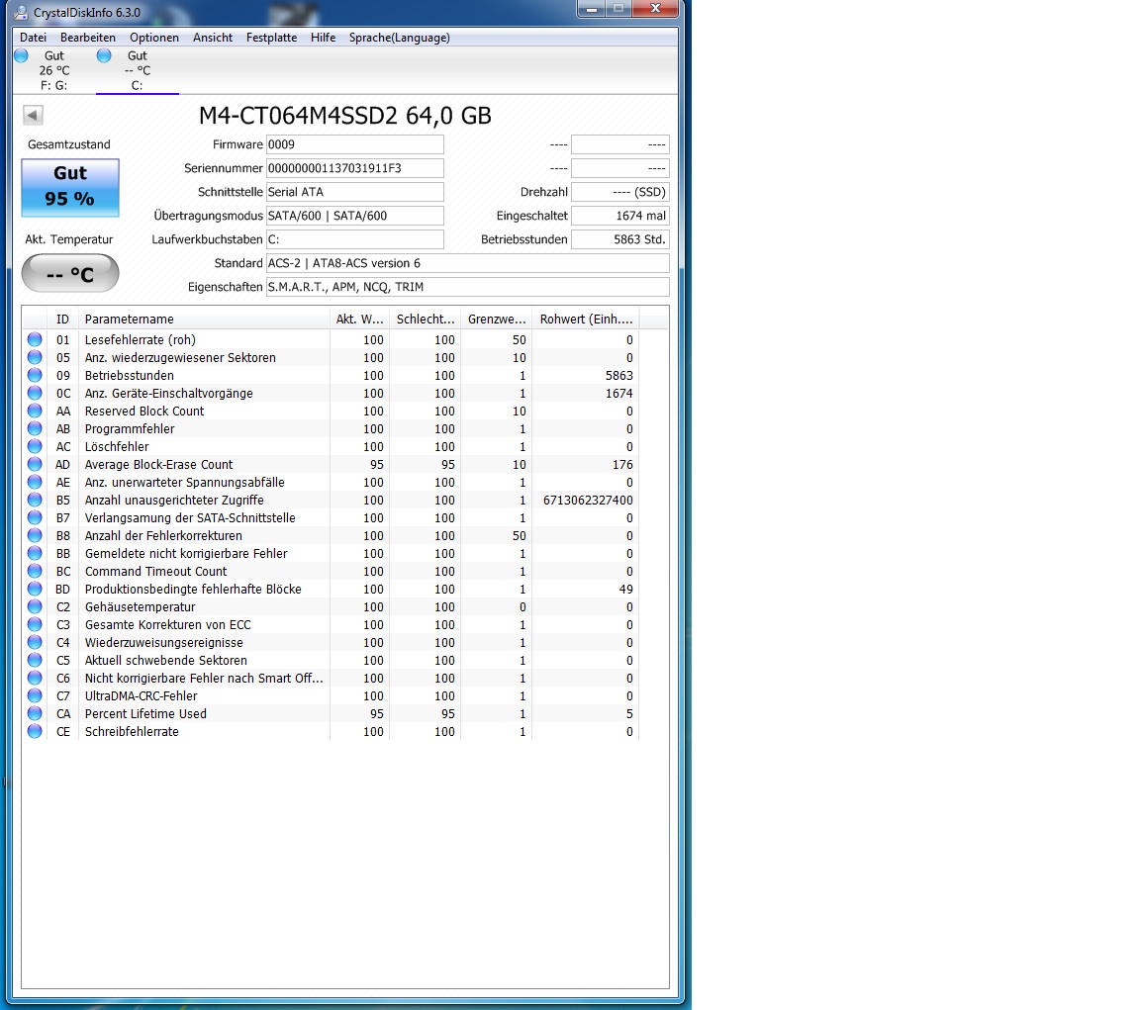The height and width of the screenshot is (1010, 1140).
Task: Click status orb for Anzahl unausgerichteter Zugriffe
Action: coord(35,500)
